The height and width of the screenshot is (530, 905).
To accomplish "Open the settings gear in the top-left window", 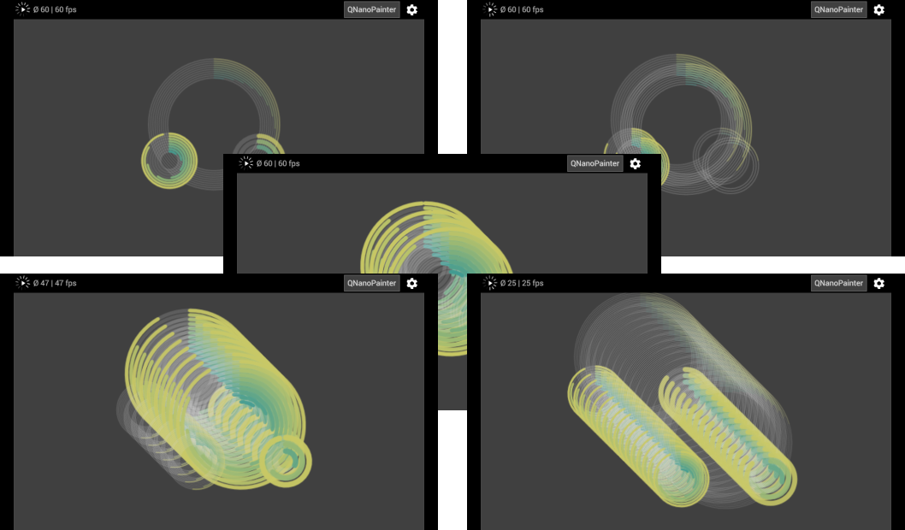I will pos(412,9).
